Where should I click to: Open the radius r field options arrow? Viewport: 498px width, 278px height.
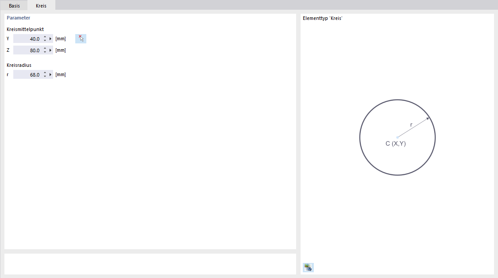tap(50, 75)
